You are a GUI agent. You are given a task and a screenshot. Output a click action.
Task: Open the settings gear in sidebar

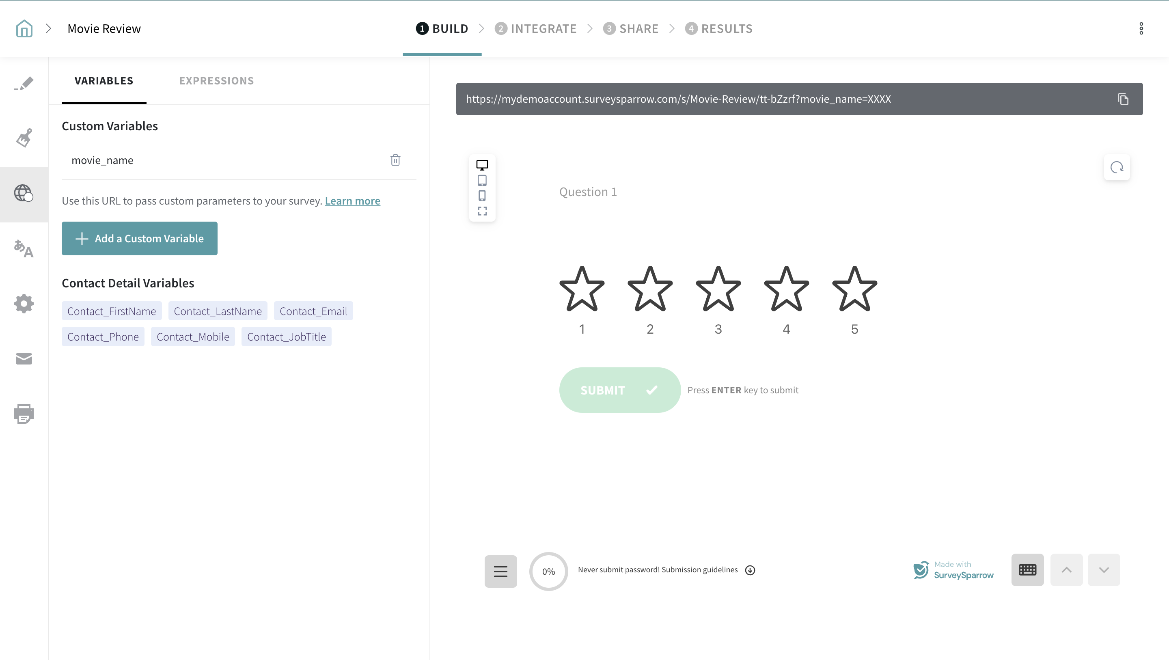coord(24,303)
